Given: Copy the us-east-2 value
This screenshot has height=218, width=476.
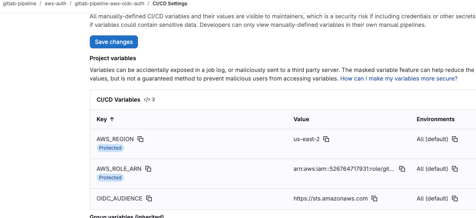Looking at the screenshot, I should (x=326, y=139).
